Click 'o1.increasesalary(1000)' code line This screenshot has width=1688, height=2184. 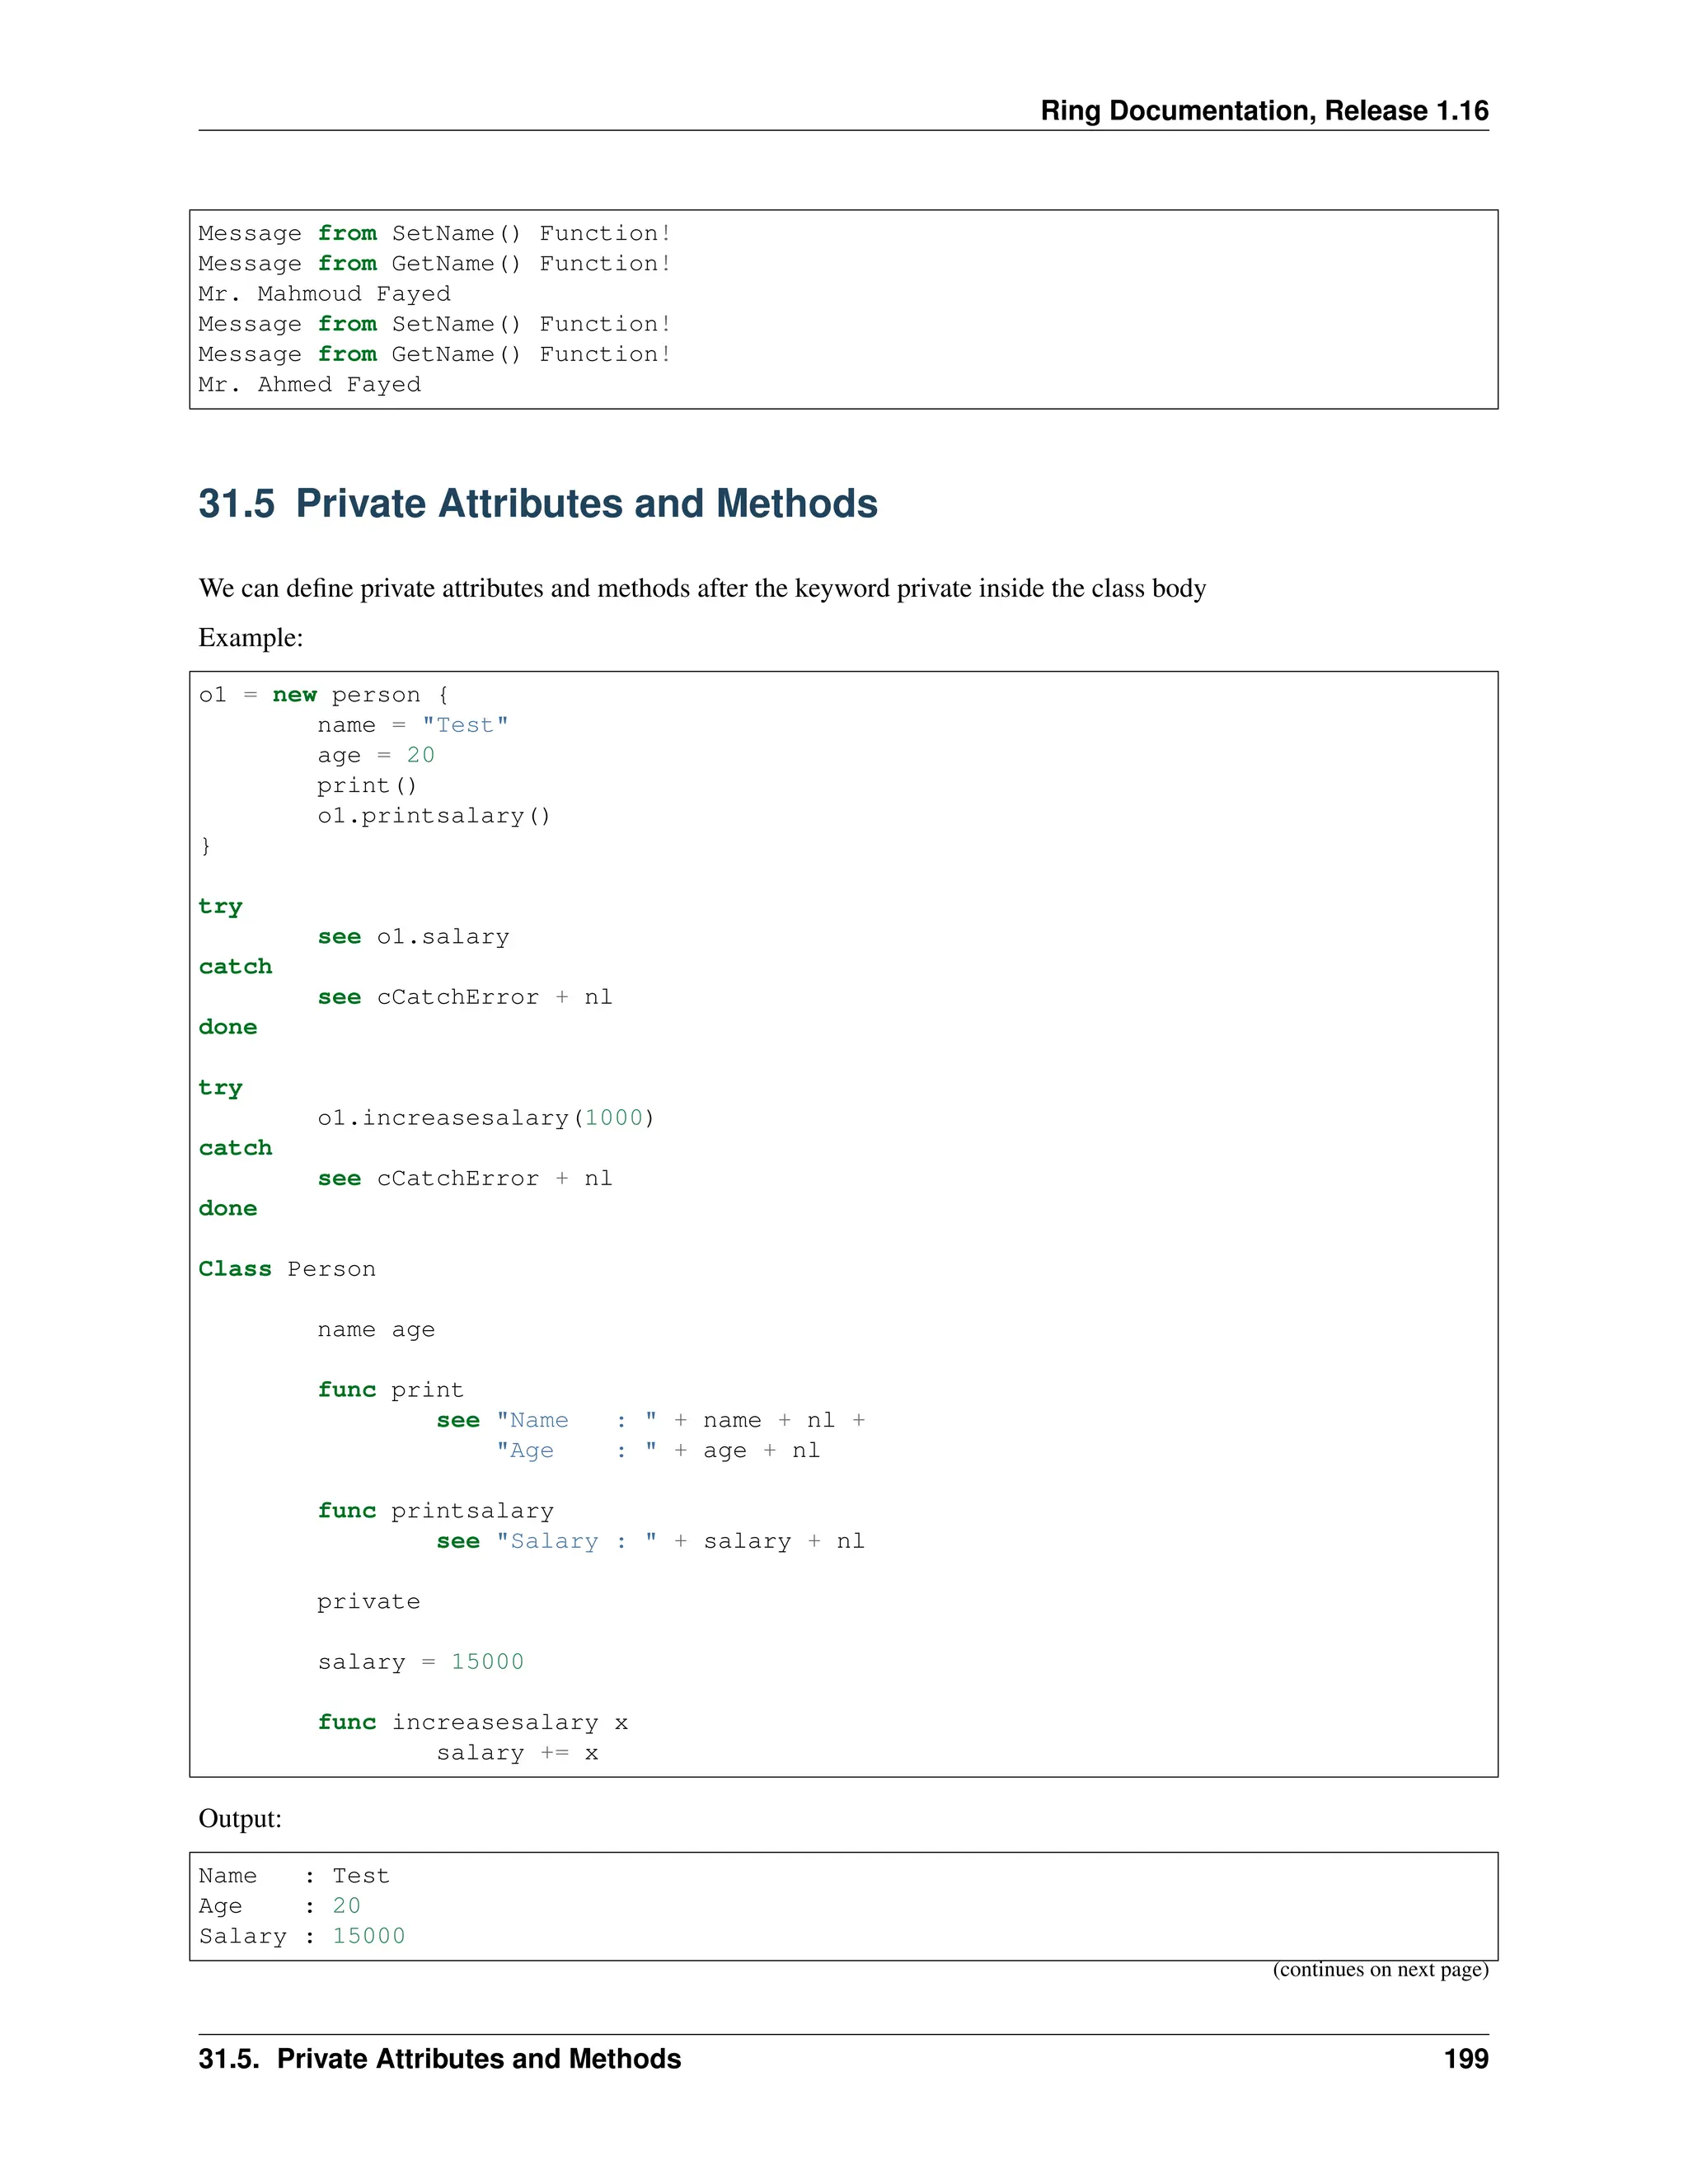[x=485, y=1118]
